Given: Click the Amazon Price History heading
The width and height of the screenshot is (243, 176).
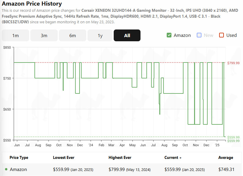Looking at the screenshot, I should (32, 4).
